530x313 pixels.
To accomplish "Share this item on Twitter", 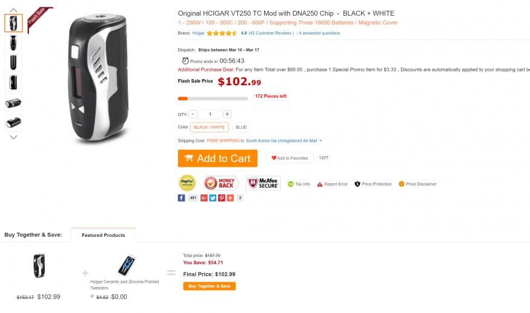I will (x=213, y=198).
